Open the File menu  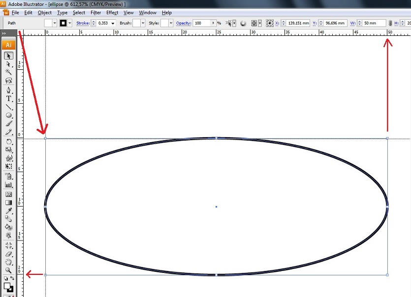pyautogui.click(x=15, y=13)
